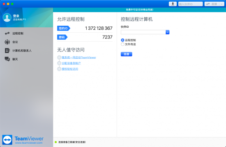This screenshot has height=147, width=226.
Task: Open the 计算机和联系人 sidebar label
Action: click(x=22, y=51)
